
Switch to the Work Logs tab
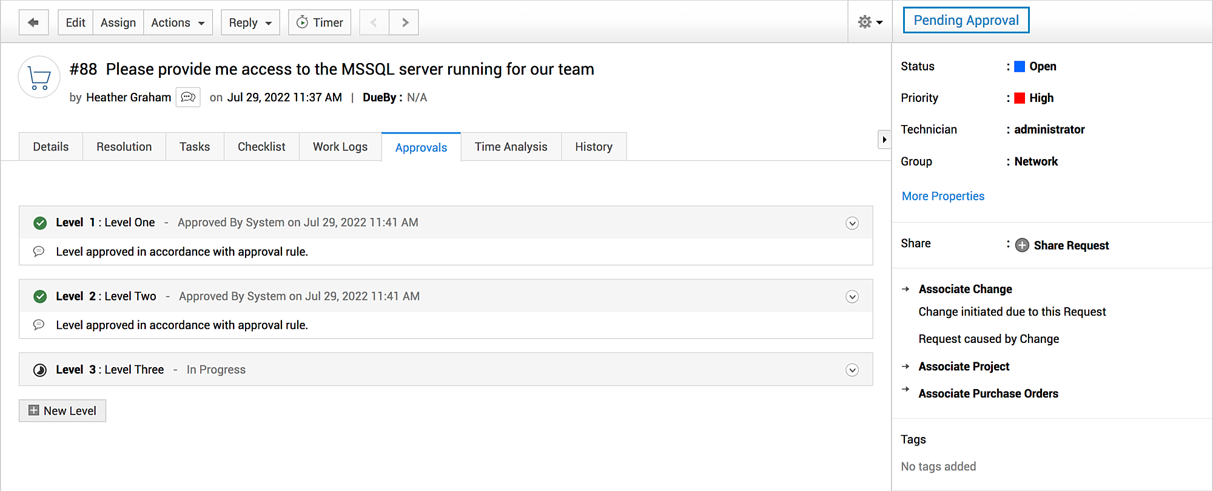coord(340,147)
